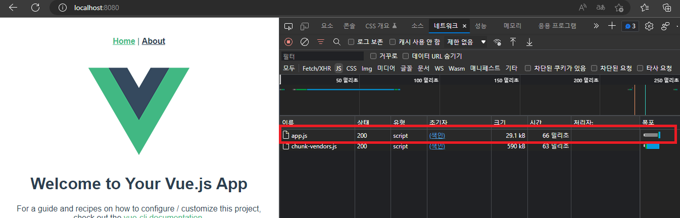The image size is (680, 218).
Task: Reload the page with the refresh icon
Action: (x=35, y=8)
